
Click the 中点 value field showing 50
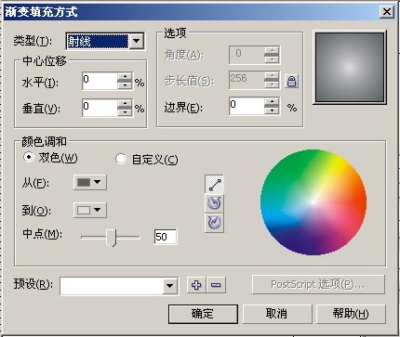(166, 237)
